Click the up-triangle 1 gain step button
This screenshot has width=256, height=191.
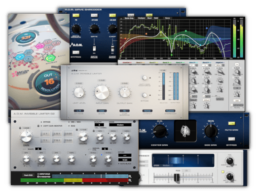click(x=45, y=134)
